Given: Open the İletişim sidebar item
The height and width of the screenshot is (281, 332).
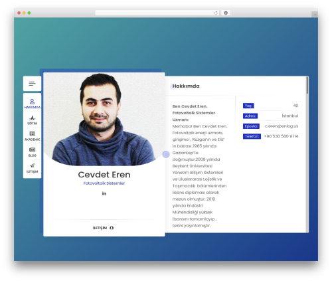Looking at the screenshot, I should click(32, 168).
